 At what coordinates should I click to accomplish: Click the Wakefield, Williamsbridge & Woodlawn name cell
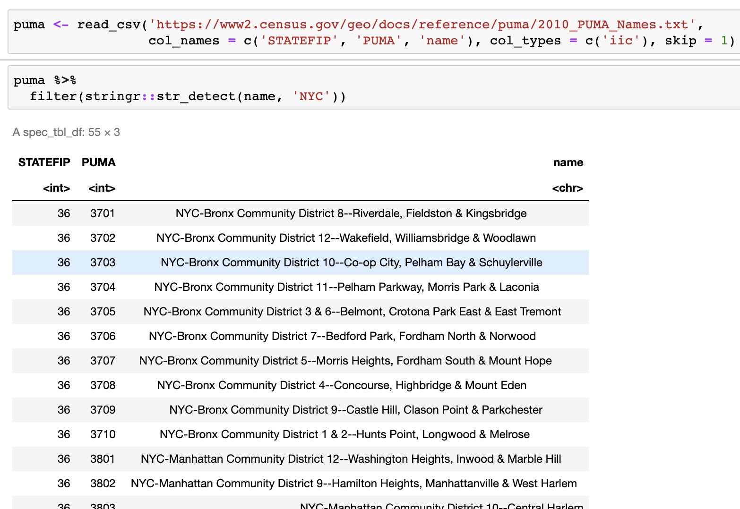(346, 238)
